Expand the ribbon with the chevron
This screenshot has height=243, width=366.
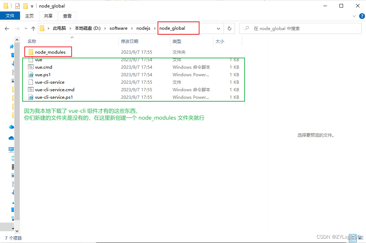[354, 16]
